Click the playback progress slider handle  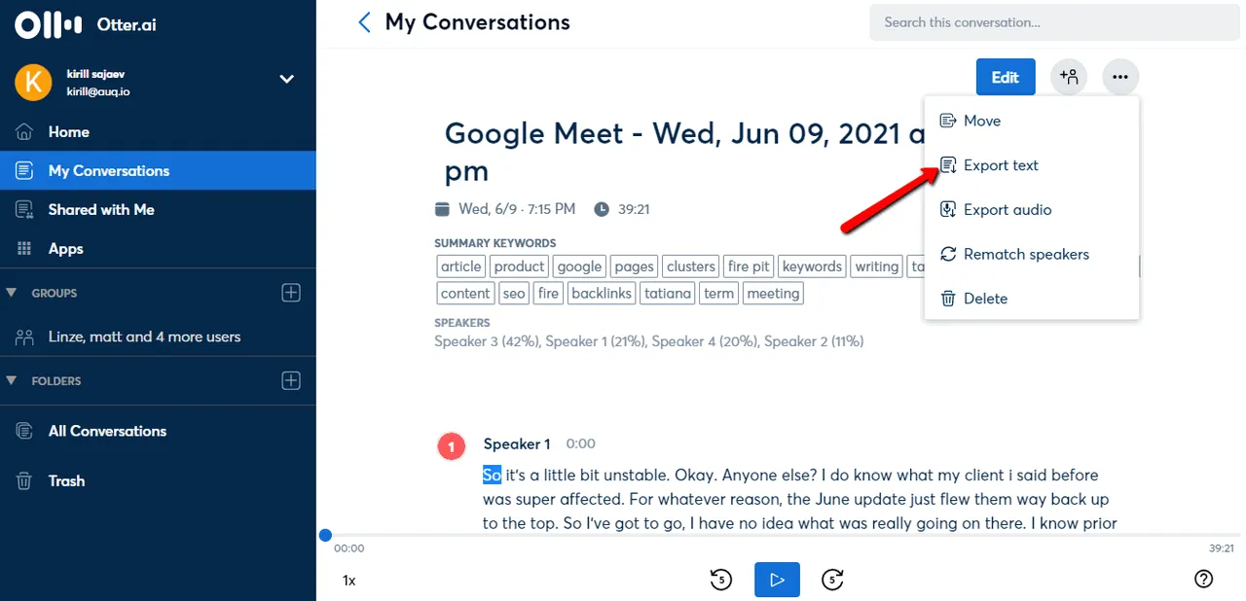(325, 535)
